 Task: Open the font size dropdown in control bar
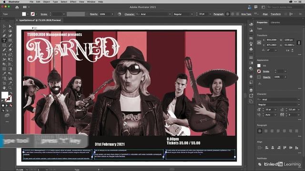pyautogui.click(x=210, y=14)
